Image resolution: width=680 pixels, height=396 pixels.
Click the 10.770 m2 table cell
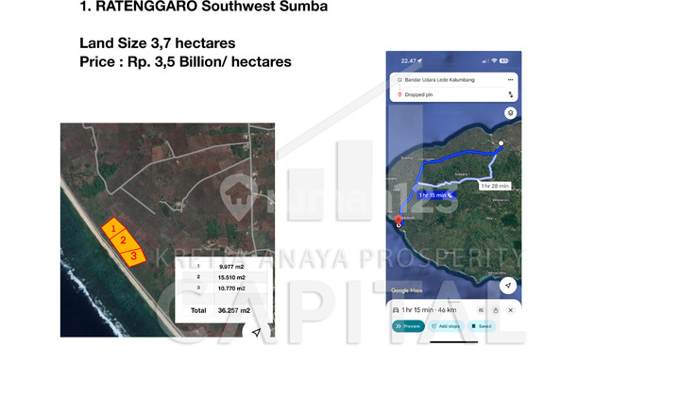click(231, 289)
